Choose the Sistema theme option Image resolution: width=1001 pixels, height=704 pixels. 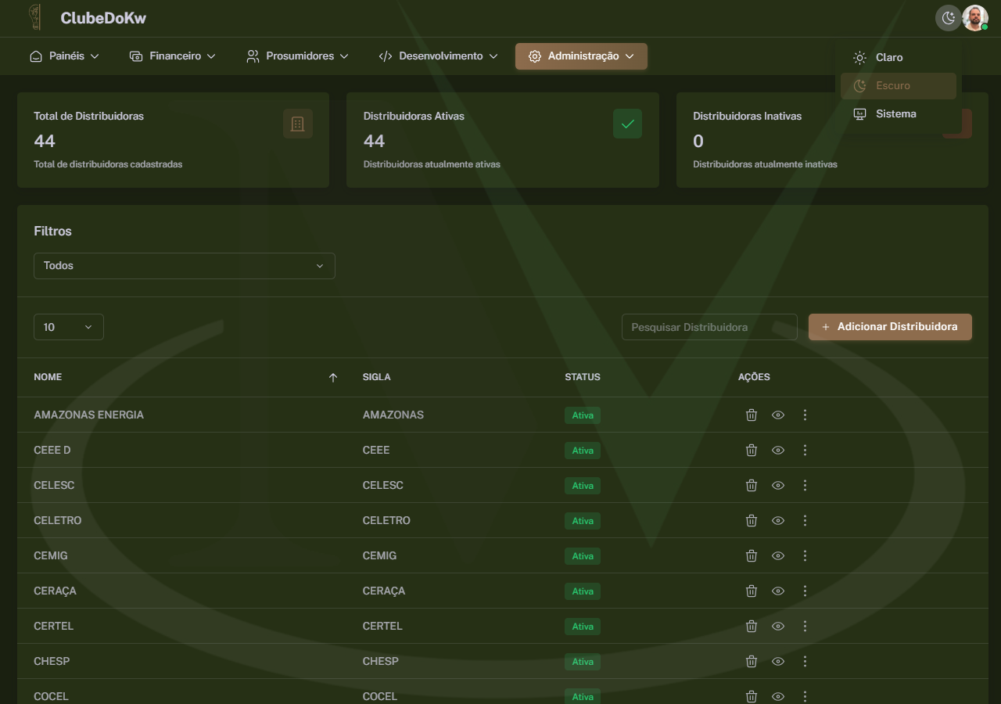(x=895, y=114)
